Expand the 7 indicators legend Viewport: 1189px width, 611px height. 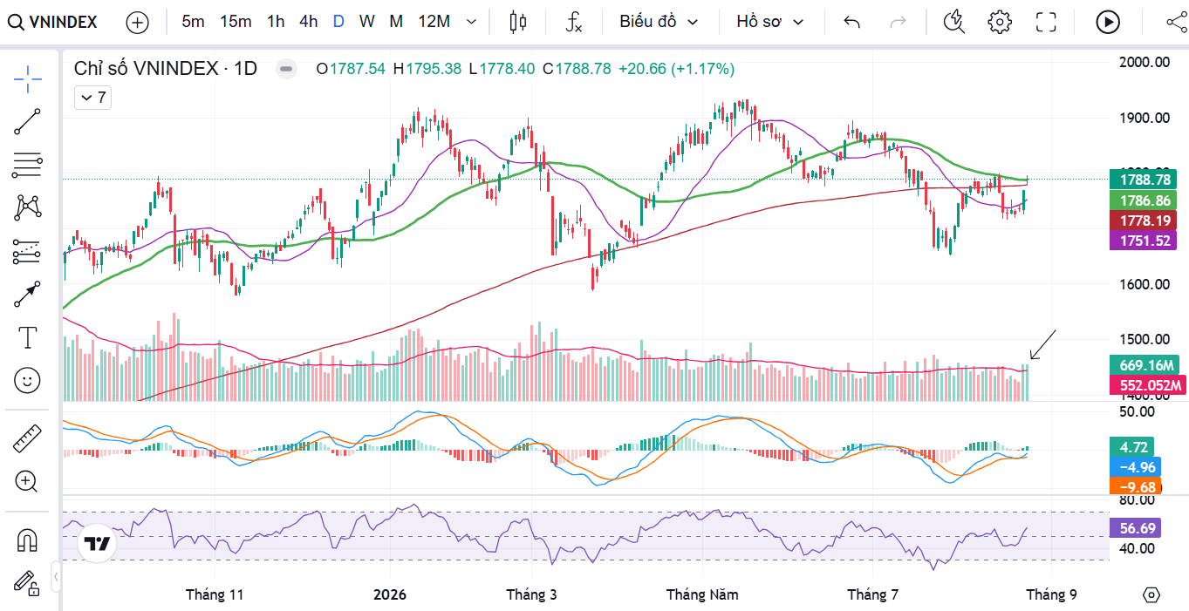click(x=92, y=98)
